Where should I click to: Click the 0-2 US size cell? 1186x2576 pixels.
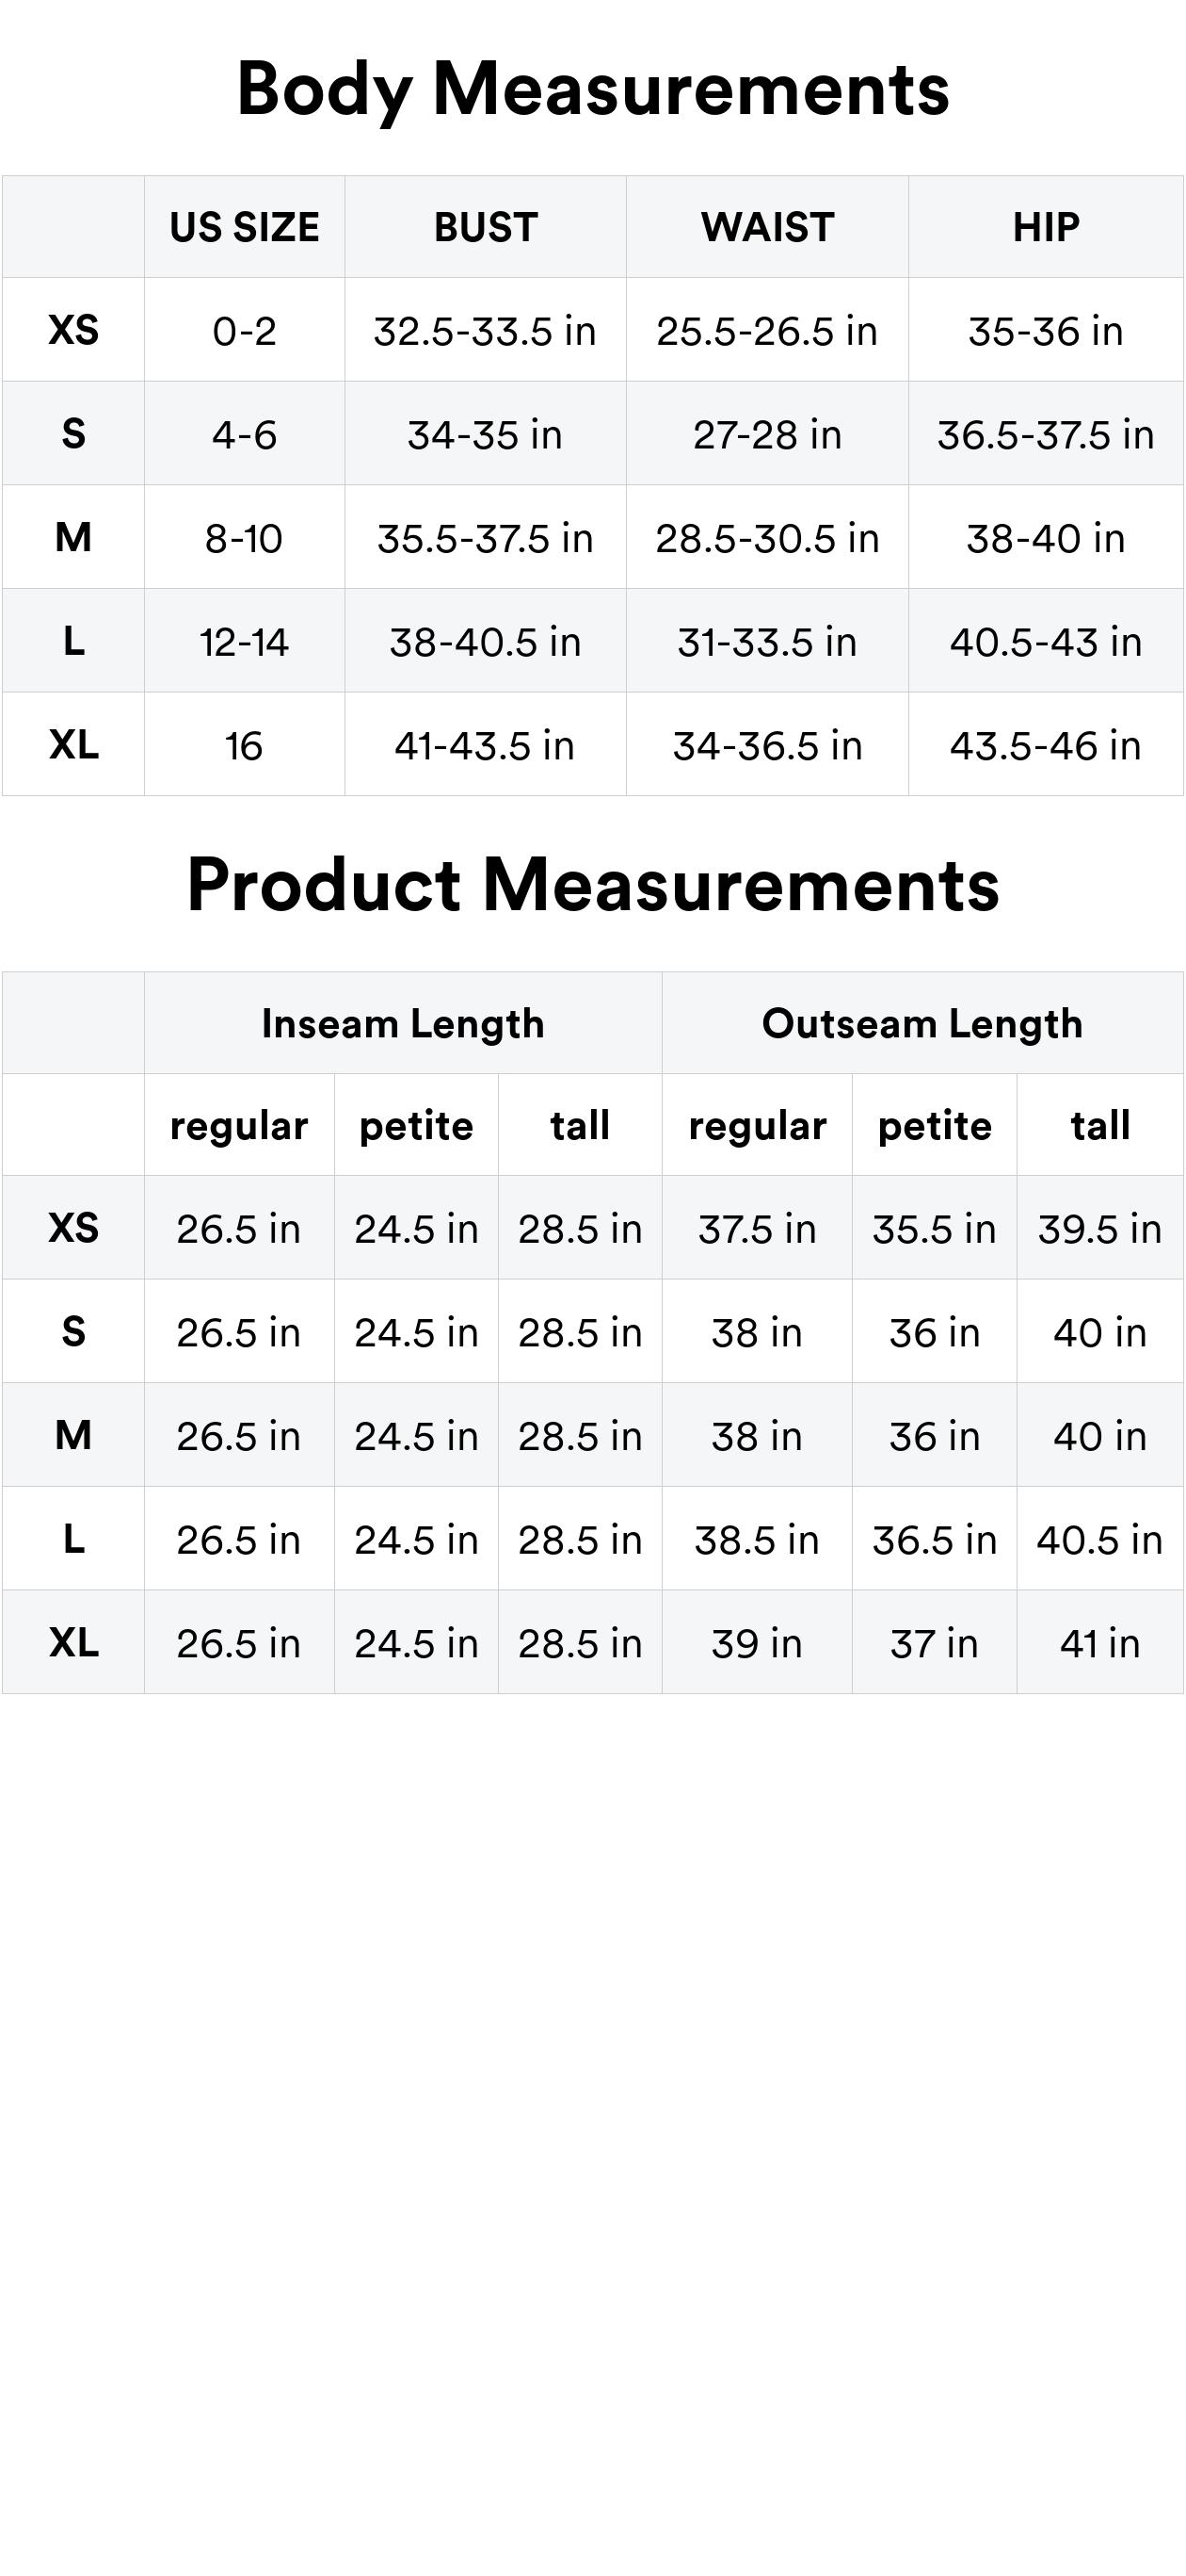tap(244, 331)
